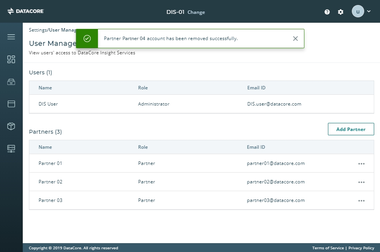Viewport: 380px width, 252px height.
Task: Click the DataCore logo
Action: [x=25, y=11]
